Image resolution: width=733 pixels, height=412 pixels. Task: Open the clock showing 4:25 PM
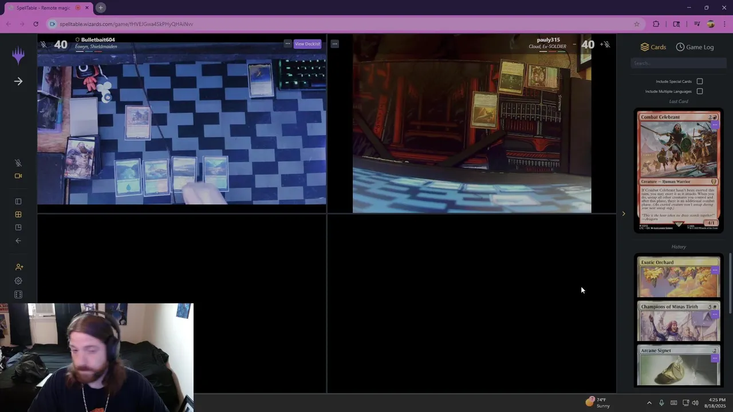715,403
